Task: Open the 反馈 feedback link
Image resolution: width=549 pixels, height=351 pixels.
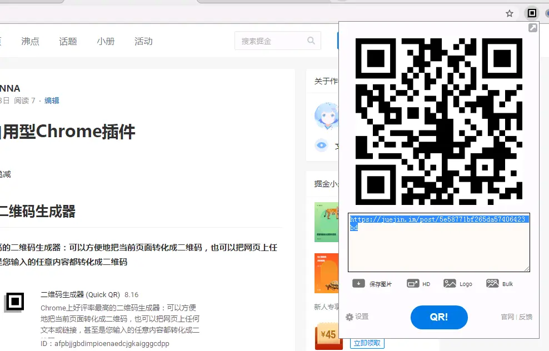Action: pos(526,317)
